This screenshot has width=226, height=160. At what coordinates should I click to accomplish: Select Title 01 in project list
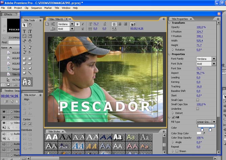pos(16,74)
